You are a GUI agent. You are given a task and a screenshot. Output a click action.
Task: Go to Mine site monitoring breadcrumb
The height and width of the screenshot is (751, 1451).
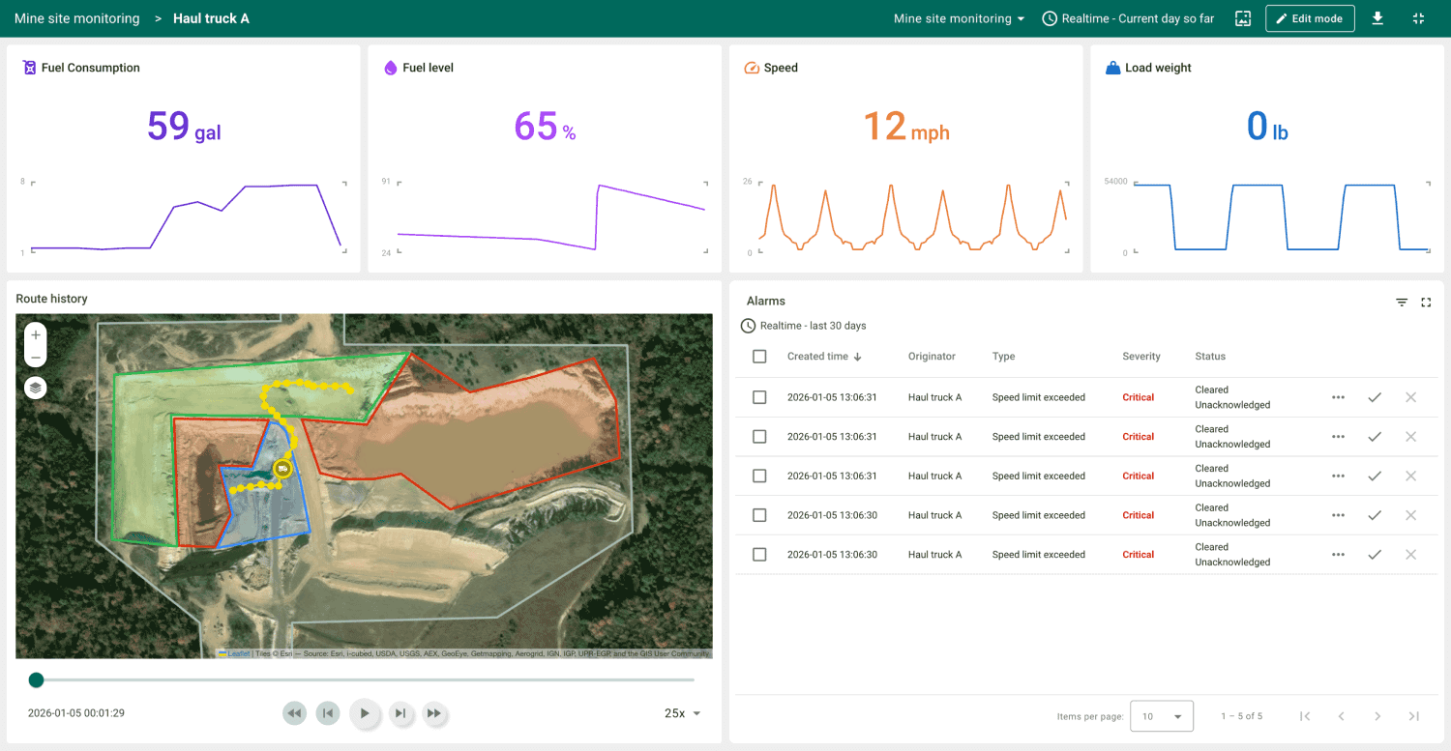point(76,18)
